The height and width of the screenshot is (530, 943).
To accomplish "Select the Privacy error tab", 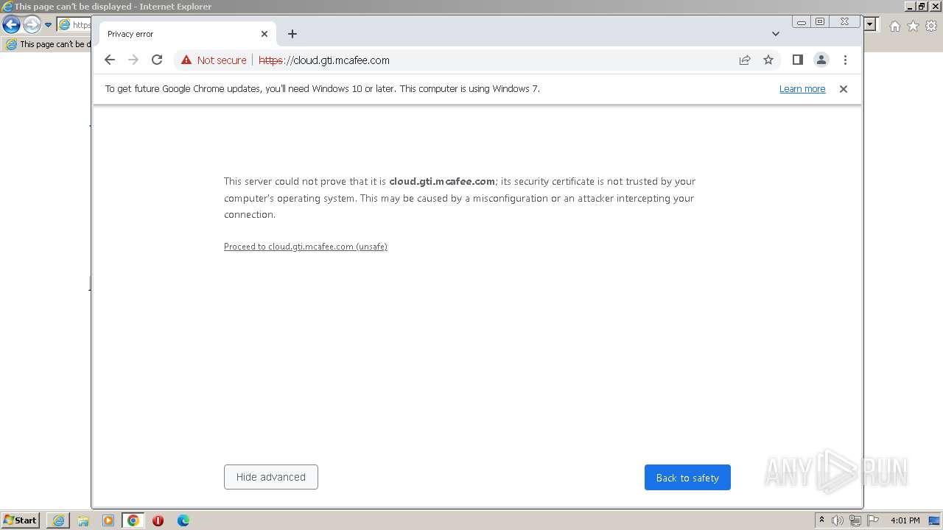I will click(x=187, y=34).
